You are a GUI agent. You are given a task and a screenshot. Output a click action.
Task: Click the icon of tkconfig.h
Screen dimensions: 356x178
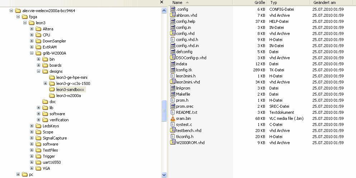click(173, 136)
